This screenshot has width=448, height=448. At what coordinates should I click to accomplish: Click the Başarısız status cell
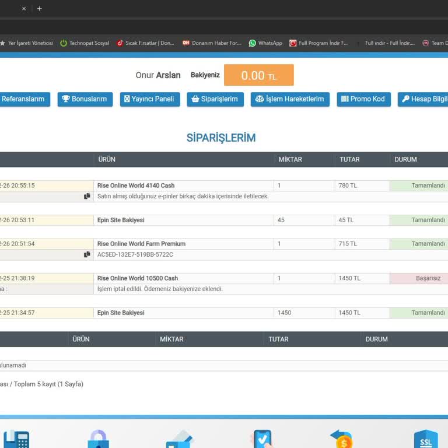[419, 278]
